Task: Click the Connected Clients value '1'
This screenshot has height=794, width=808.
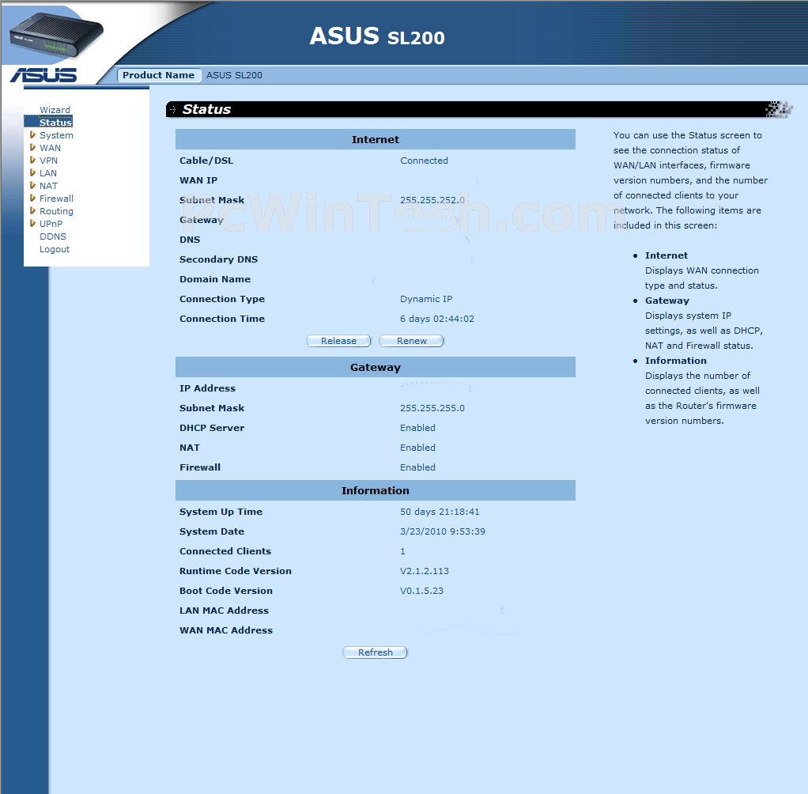Action: 402,551
